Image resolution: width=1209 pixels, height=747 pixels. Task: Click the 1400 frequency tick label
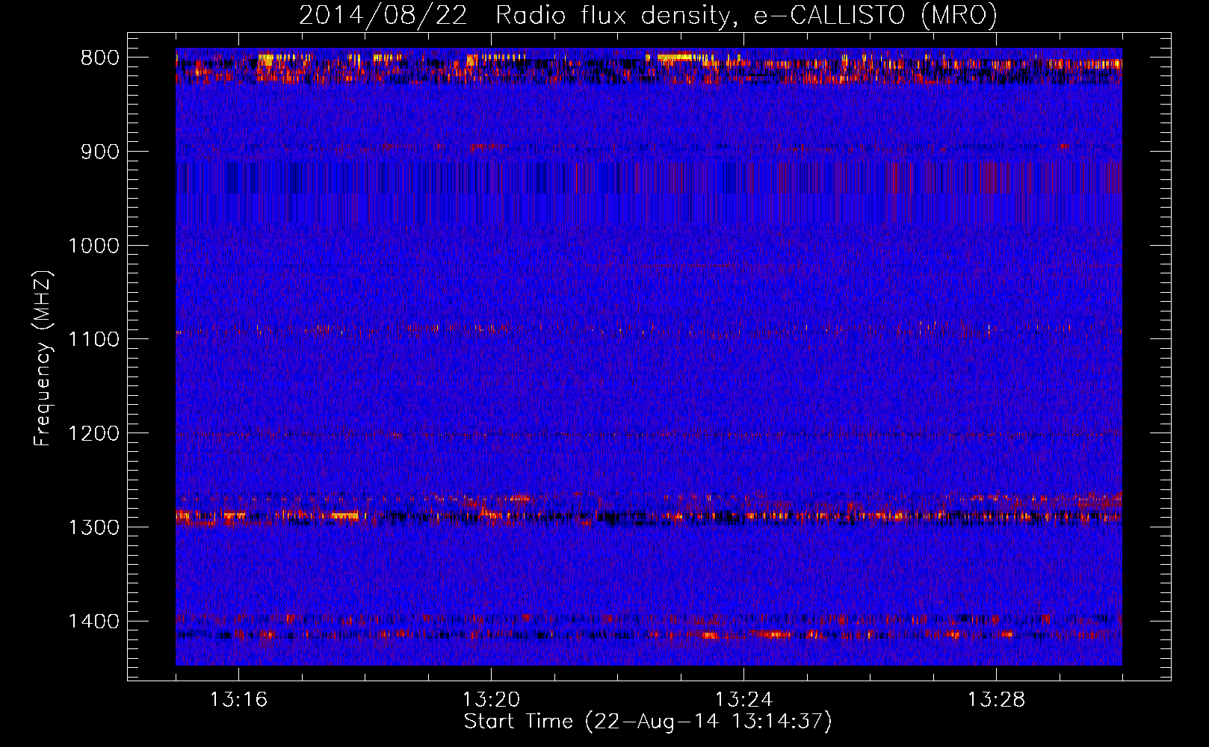click(x=93, y=622)
